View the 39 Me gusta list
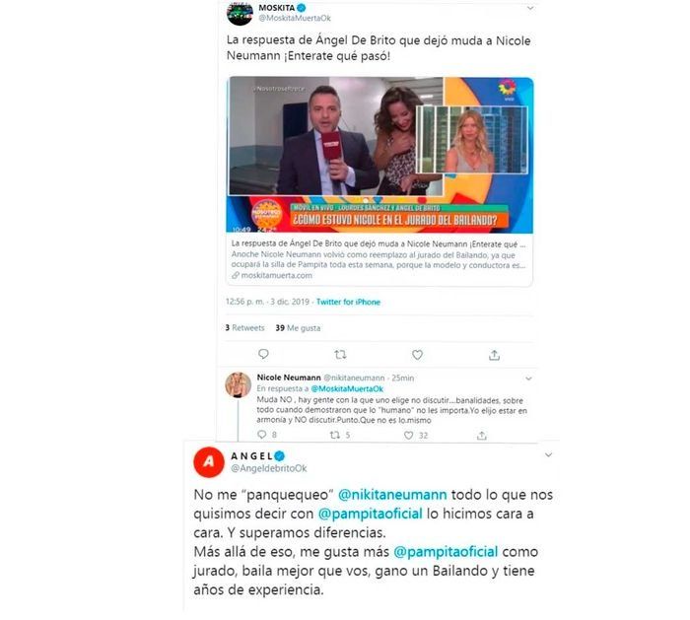The image size is (690, 620). [x=298, y=328]
